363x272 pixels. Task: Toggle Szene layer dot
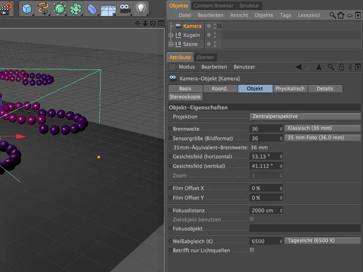(209, 44)
